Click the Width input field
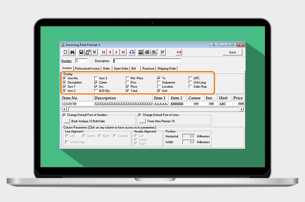The width and height of the screenshot is (305, 202). pyautogui.click(x=189, y=142)
